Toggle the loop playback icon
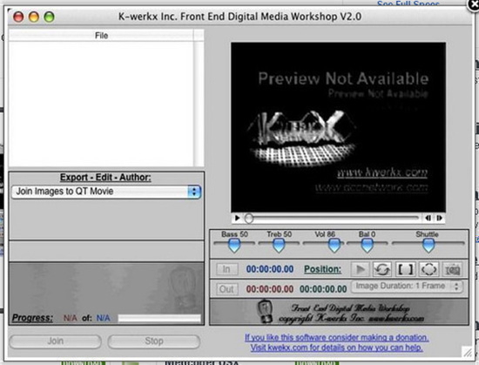Image resolution: width=479 pixels, height=365 pixels. pyautogui.click(x=382, y=269)
